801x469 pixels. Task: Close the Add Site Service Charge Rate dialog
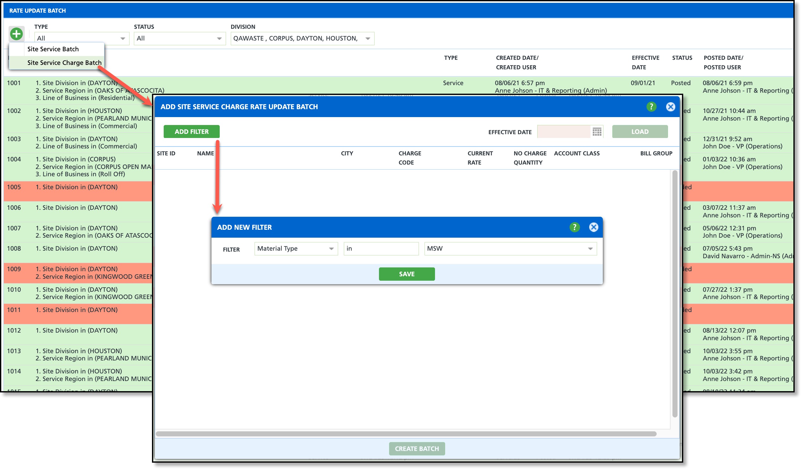click(670, 107)
